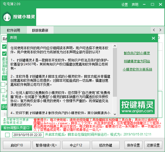This screenshot has height=152, width=165.
Task: Toggle the upper green checked checkbox at left edge
Action: [x=4, y=47]
